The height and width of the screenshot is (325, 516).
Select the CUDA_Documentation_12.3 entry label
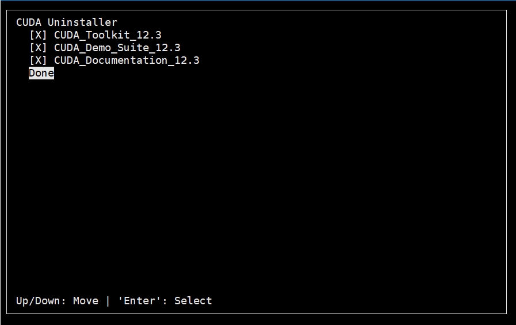pos(127,60)
